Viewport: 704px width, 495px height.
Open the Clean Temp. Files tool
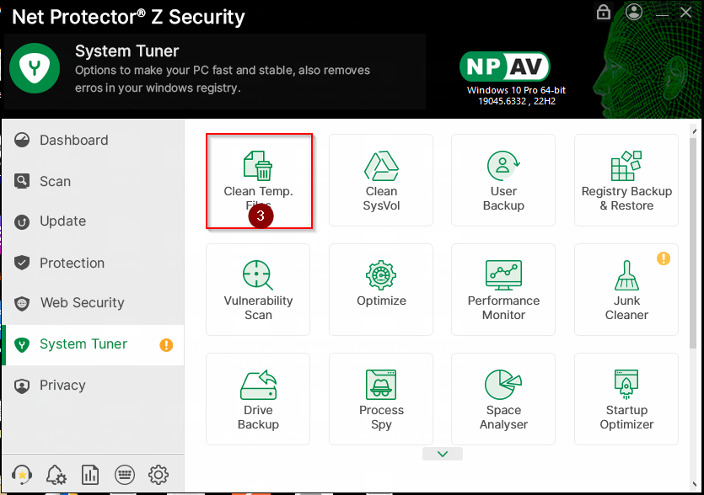pyautogui.click(x=258, y=178)
